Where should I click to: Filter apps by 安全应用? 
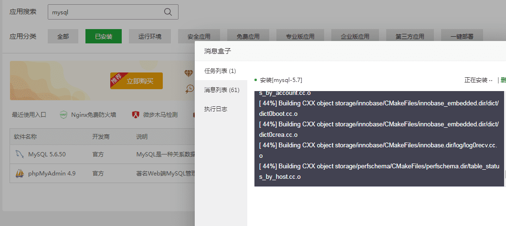coord(199,36)
